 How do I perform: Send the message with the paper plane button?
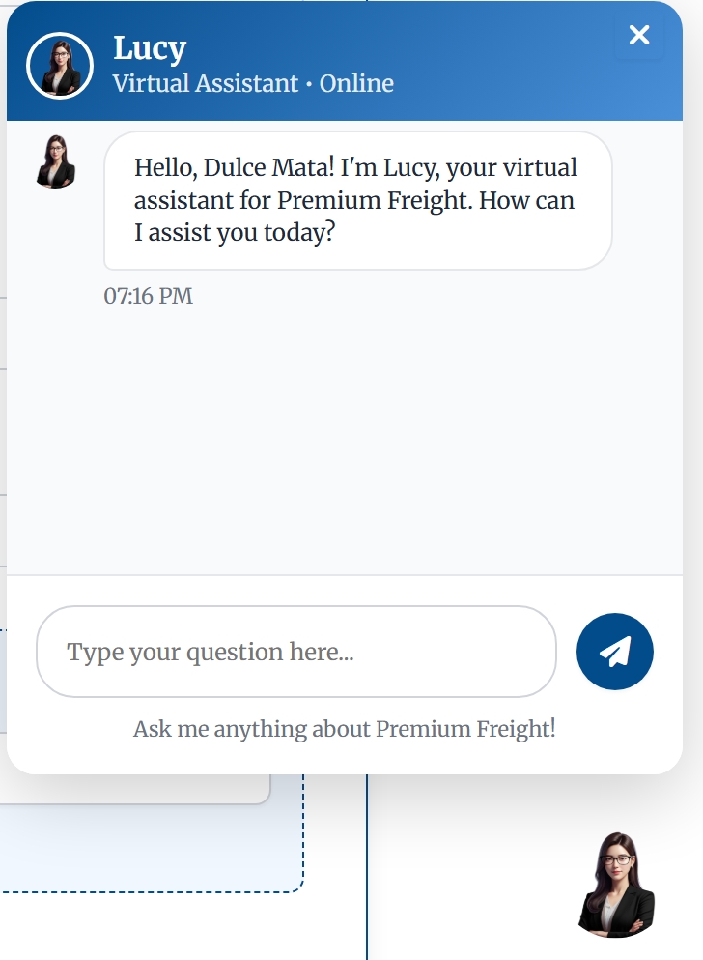(615, 652)
